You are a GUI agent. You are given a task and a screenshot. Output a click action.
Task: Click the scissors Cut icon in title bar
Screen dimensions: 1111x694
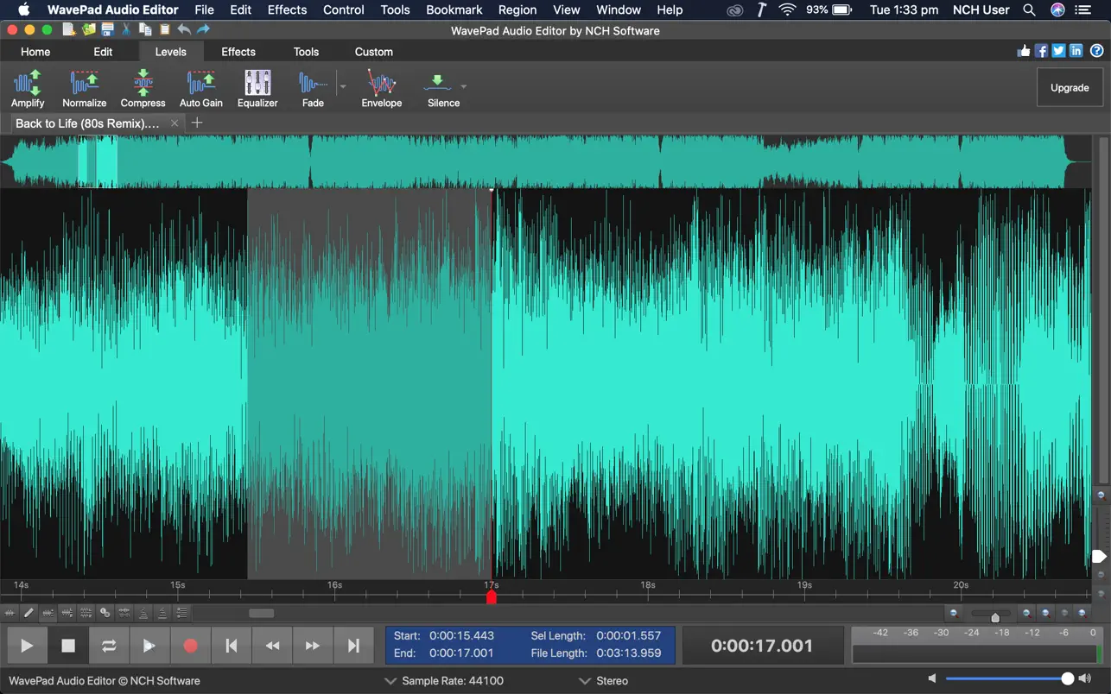[x=126, y=29]
